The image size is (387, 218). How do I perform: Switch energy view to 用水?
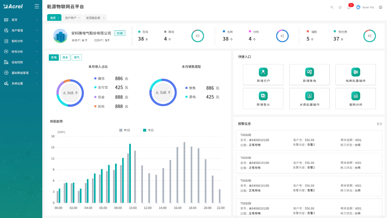[x=65, y=57]
